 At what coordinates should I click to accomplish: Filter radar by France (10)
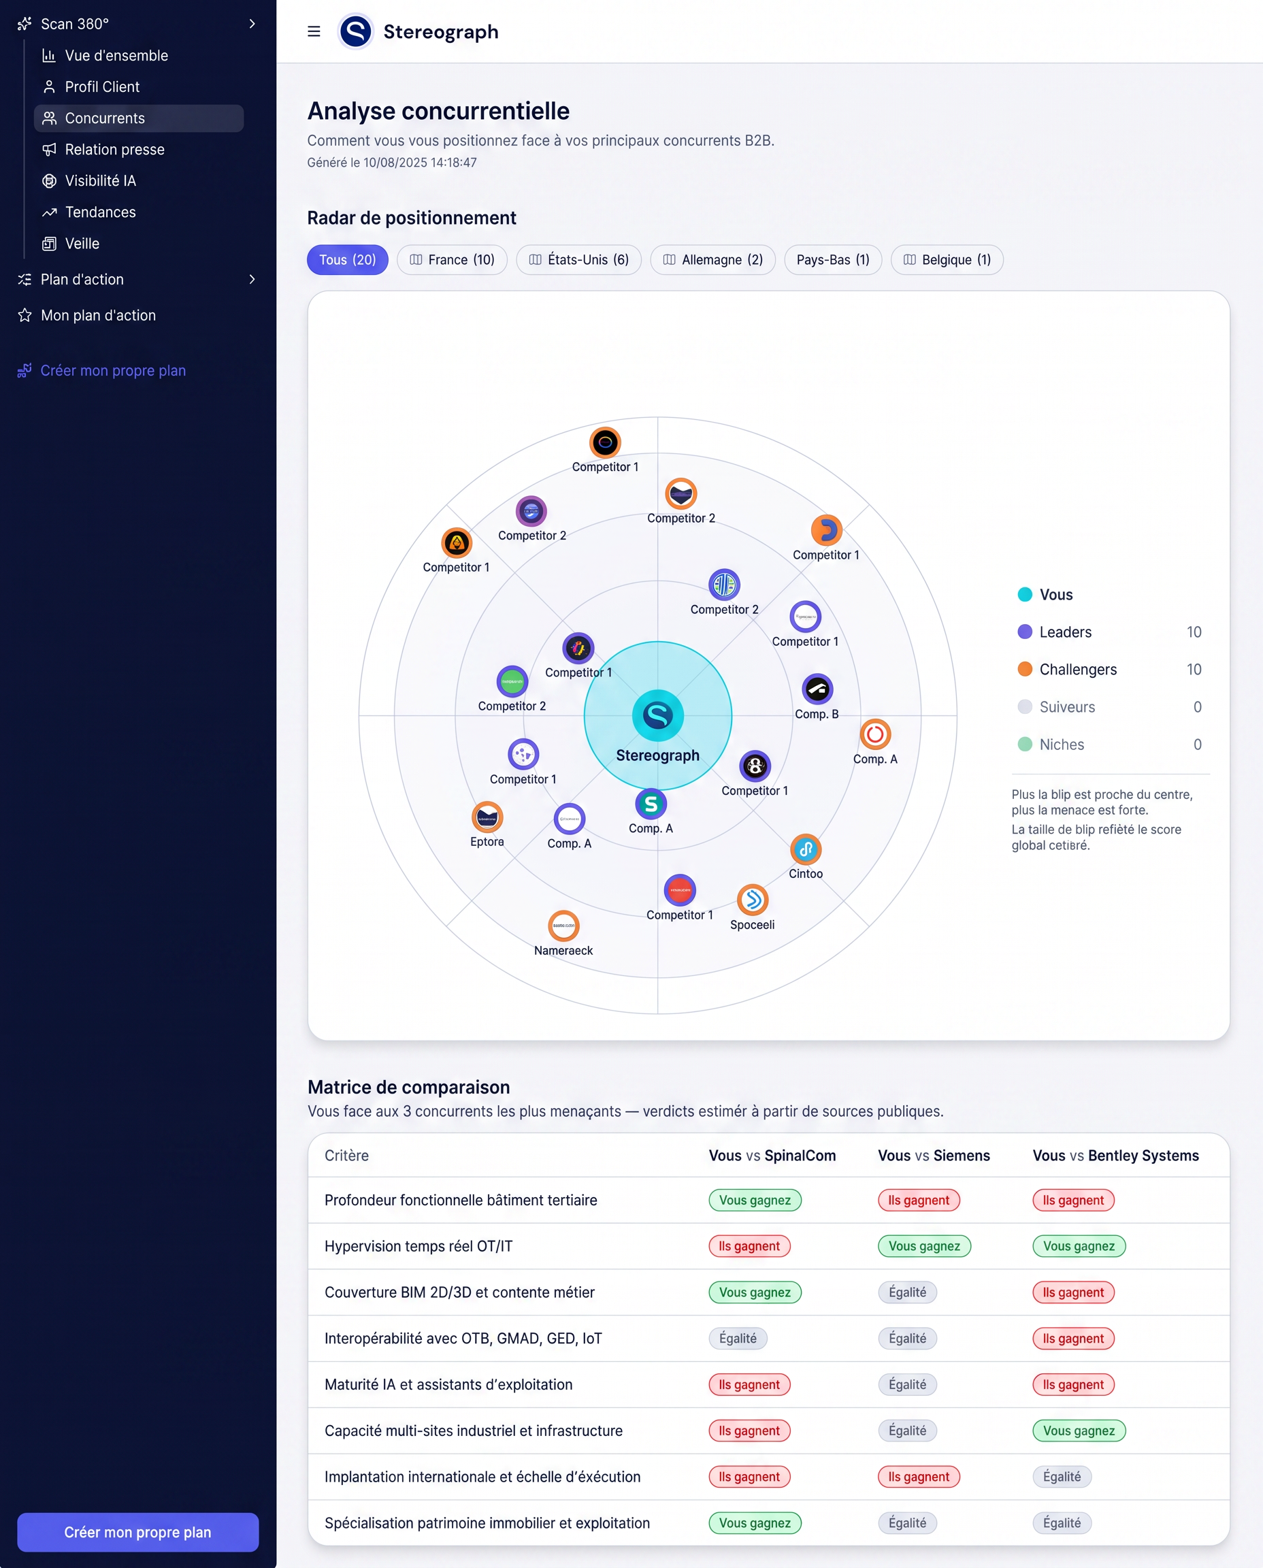tap(452, 260)
